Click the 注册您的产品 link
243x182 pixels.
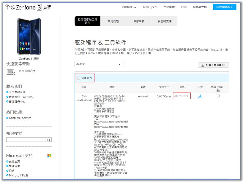pos(27,71)
